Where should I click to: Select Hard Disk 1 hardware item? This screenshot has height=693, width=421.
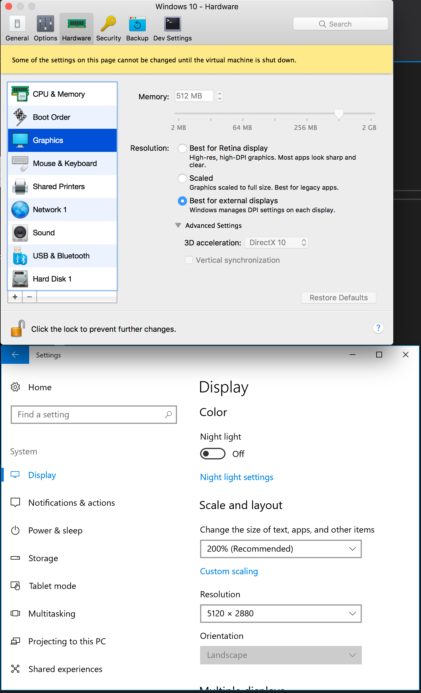[62, 279]
